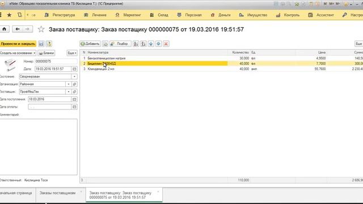Click into the Комментарий text area
This screenshot has width=363, height=204.
pos(39,147)
